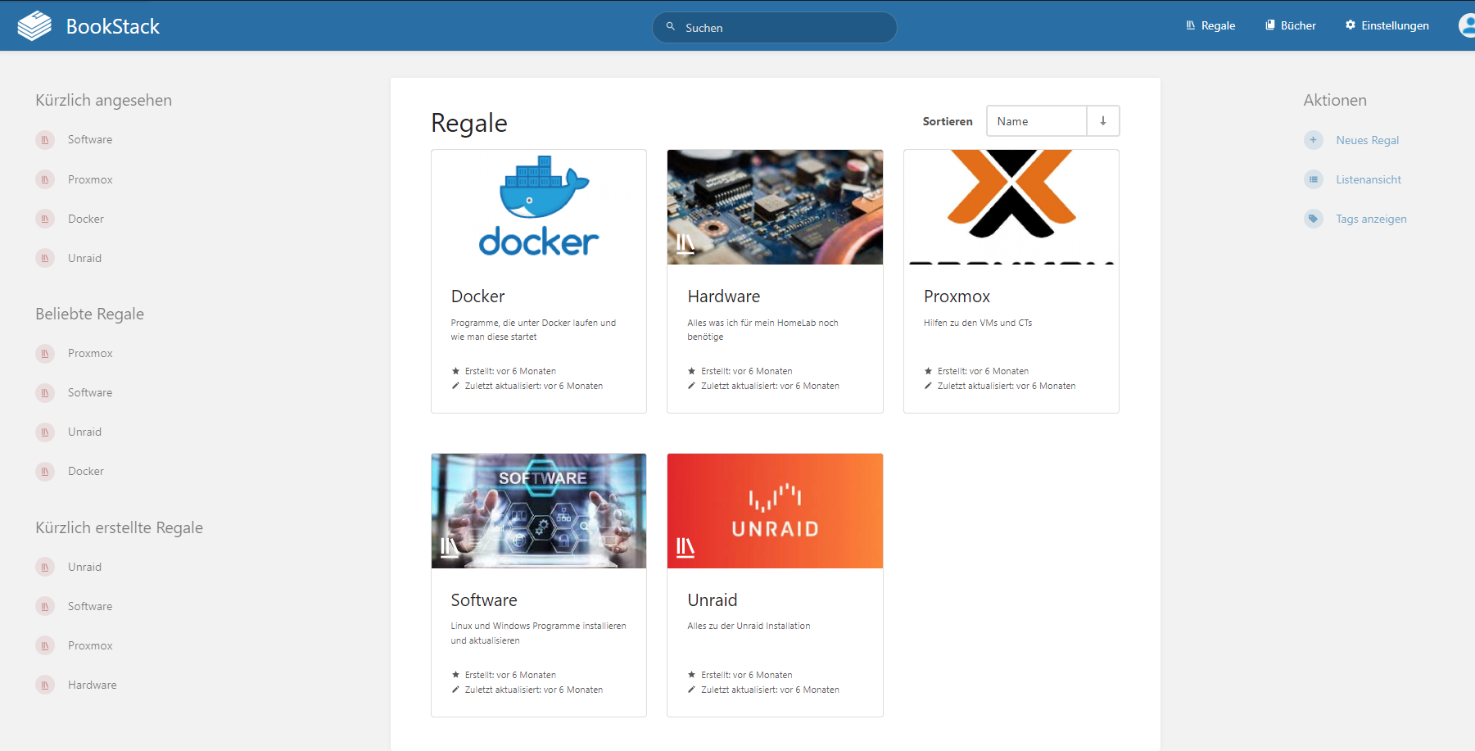Click Docker shelf icon under Kürzlich angesehen
The width and height of the screenshot is (1475, 751).
[45, 219]
